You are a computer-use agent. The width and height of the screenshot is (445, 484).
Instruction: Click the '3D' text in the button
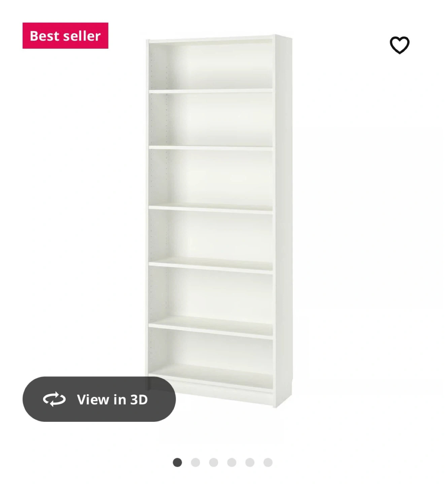pyautogui.click(x=139, y=400)
